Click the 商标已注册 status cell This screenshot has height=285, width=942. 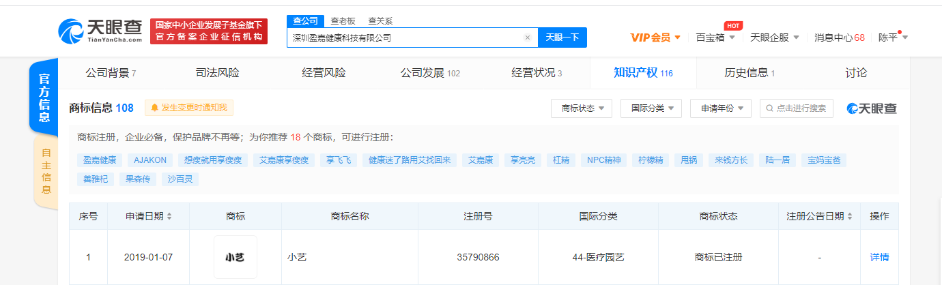[x=718, y=258]
